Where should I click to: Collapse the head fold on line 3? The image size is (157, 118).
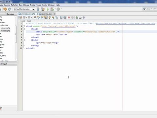(24, 29)
